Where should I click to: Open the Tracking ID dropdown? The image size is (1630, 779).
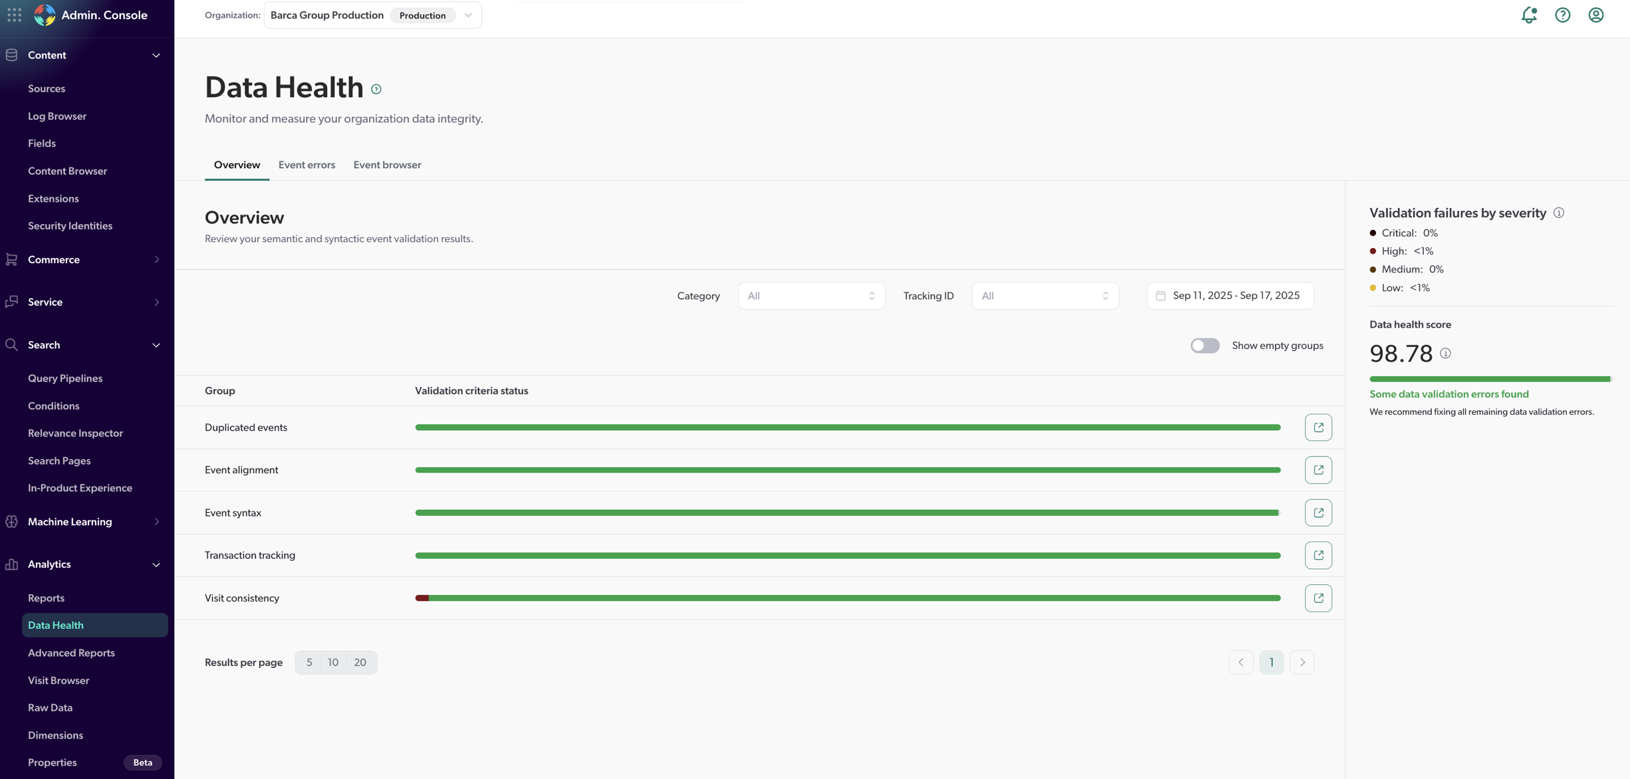click(x=1045, y=296)
